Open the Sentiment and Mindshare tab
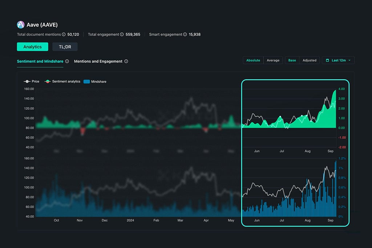372x248 pixels. (40, 61)
